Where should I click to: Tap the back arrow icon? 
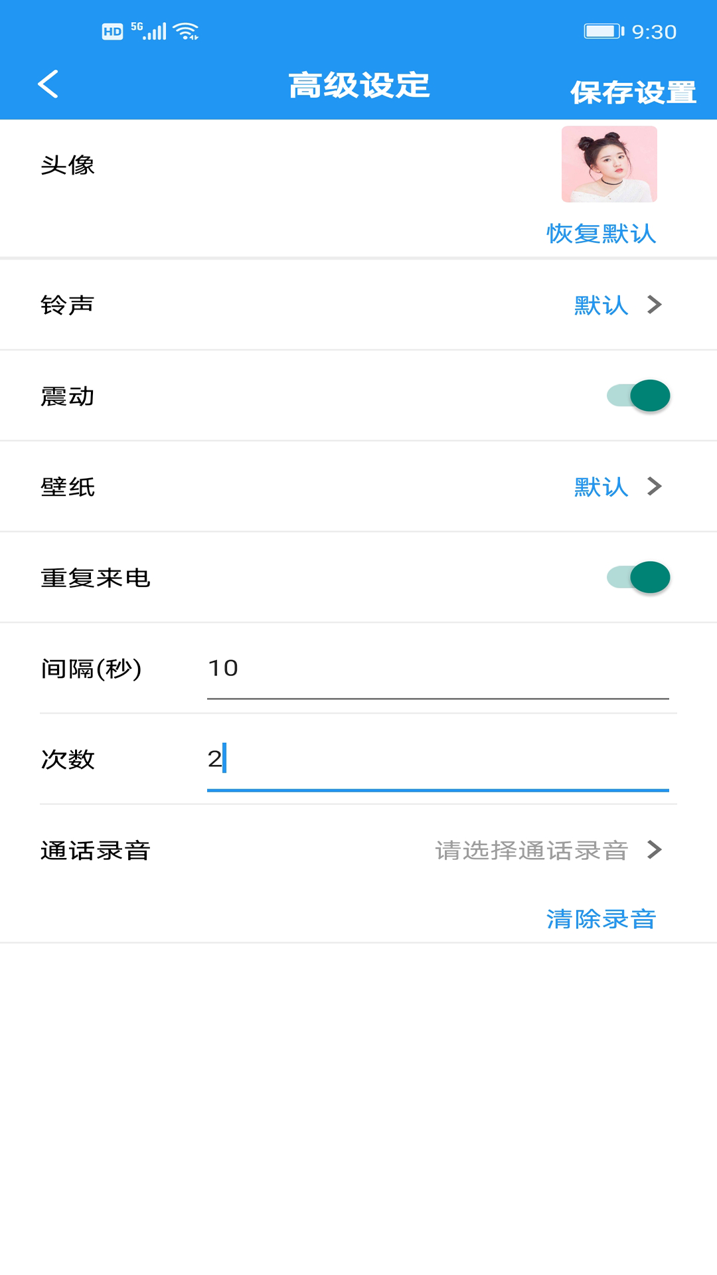point(48,84)
